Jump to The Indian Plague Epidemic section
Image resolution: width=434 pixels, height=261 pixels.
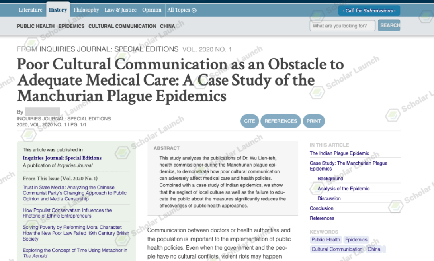(x=339, y=153)
